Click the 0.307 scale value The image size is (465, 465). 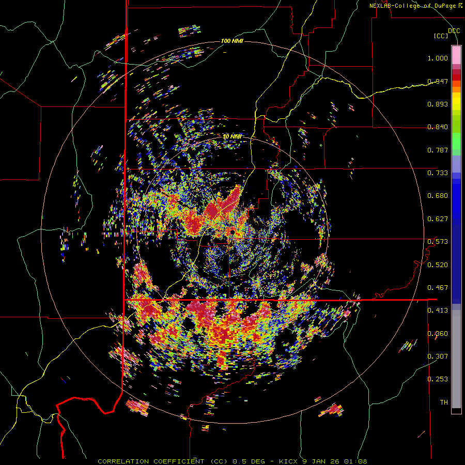(438, 357)
